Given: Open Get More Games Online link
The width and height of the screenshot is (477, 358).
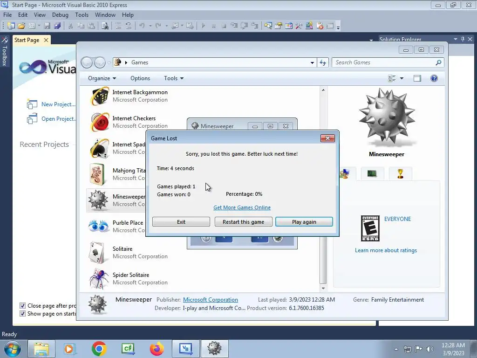Looking at the screenshot, I should [242, 207].
